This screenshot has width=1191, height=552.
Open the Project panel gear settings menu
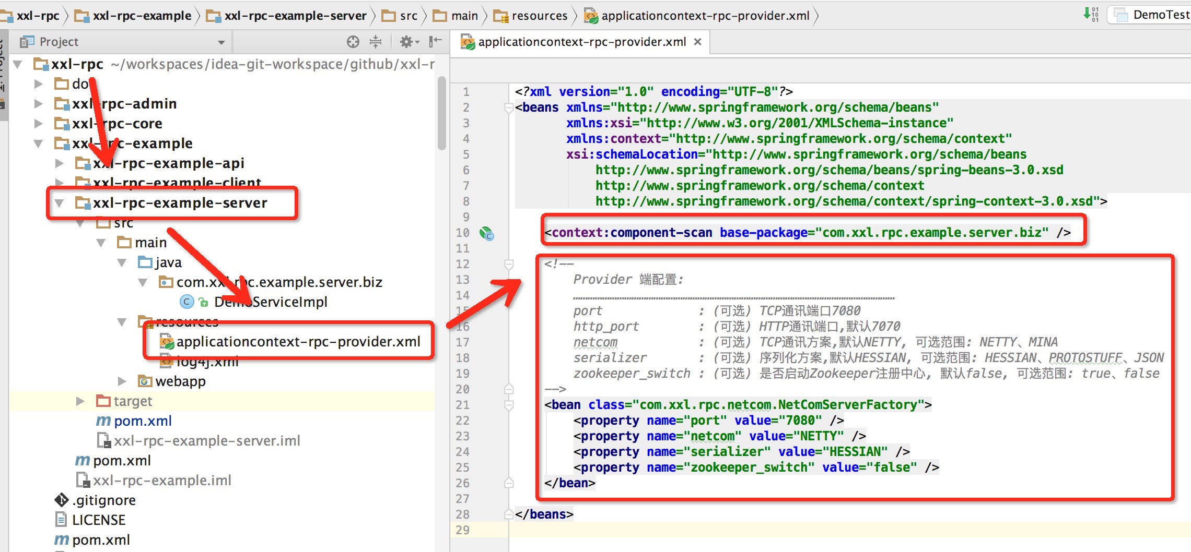pyautogui.click(x=409, y=42)
